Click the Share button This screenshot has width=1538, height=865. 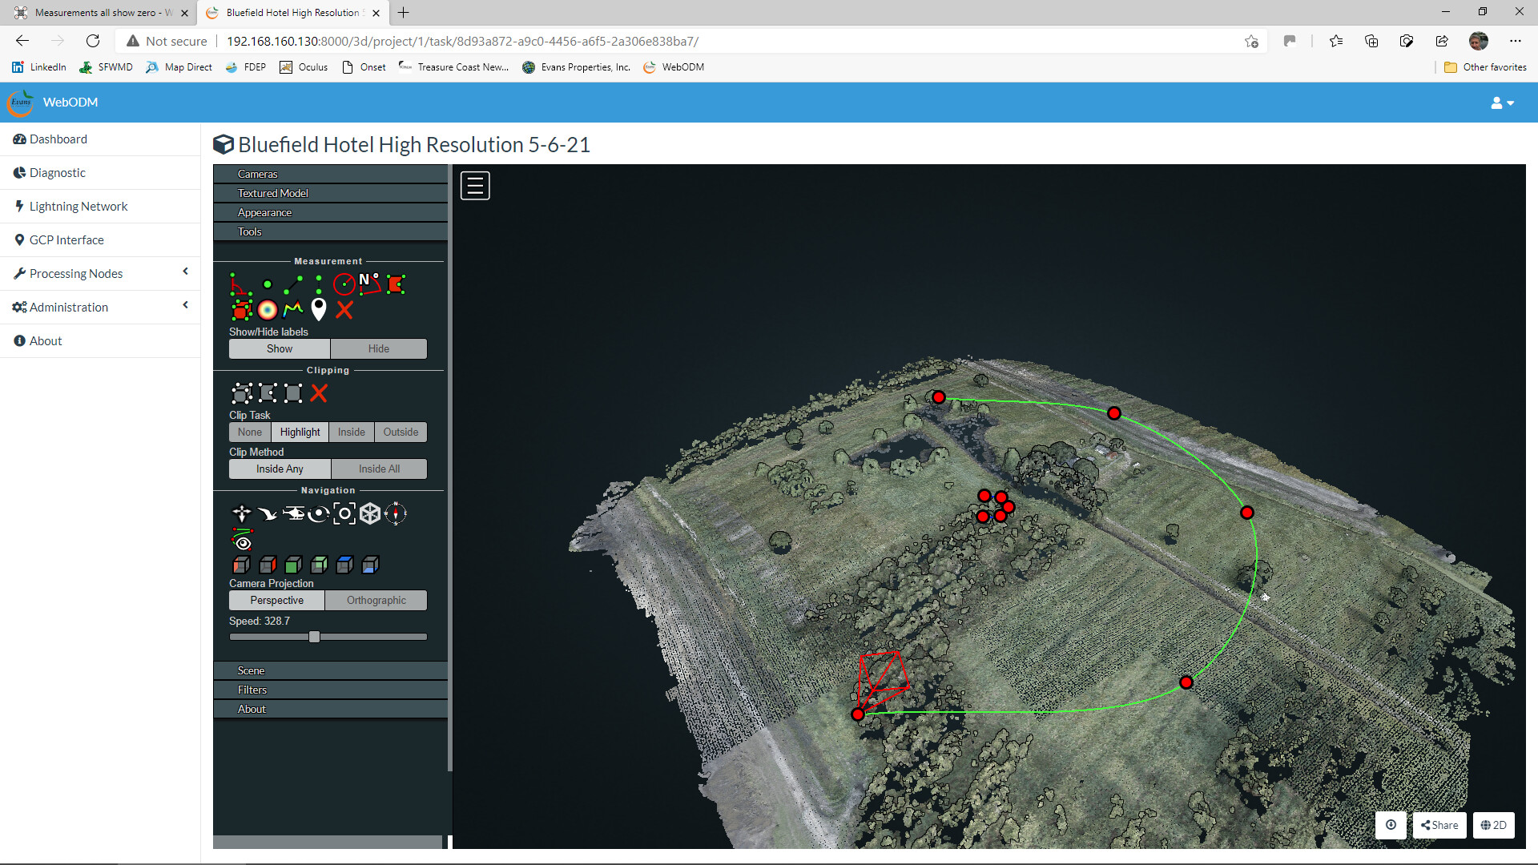pyautogui.click(x=1439, y=825)
